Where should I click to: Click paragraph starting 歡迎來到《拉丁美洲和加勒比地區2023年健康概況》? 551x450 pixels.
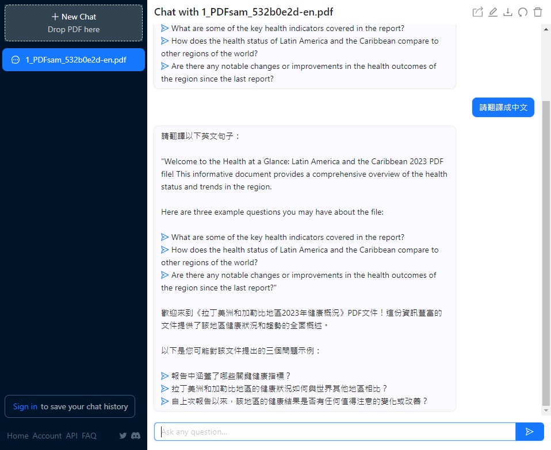(x=301, y=319)
